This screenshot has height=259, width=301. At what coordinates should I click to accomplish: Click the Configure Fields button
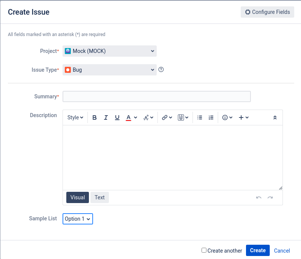point(267,12)
